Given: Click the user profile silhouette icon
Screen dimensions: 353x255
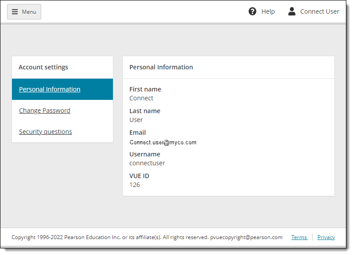Looking at the screenshot, I should point(292,11).
